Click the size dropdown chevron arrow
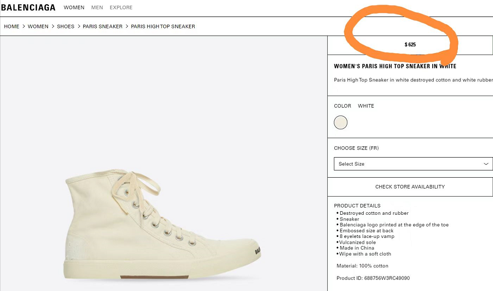 coord(486,164)
